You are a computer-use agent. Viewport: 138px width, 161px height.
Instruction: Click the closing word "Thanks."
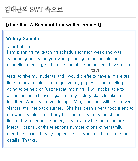(30, 140)
